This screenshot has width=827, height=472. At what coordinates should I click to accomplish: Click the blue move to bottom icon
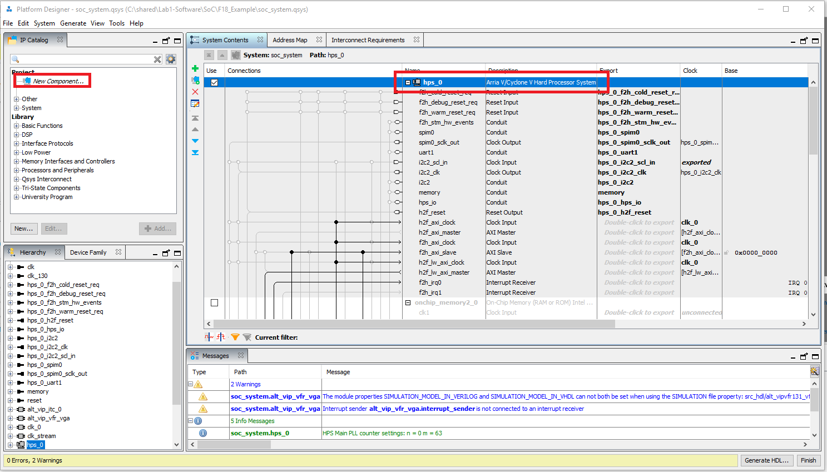195,152
